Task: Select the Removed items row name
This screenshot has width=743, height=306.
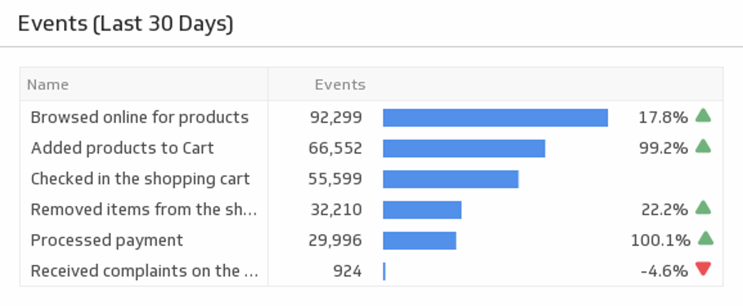Action: (x=143, y=210)
